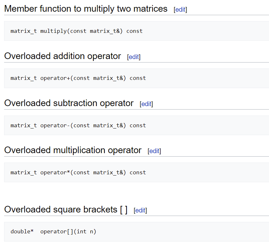Click the int n parameter in operator[]
Image resolution: width=269 pixels, height=251 pixels.
[x=85, y=231]
